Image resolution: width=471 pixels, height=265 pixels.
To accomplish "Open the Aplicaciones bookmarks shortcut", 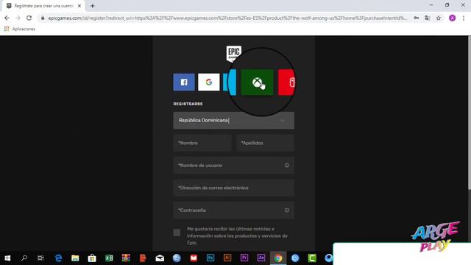I will click(x=20, y=29).
